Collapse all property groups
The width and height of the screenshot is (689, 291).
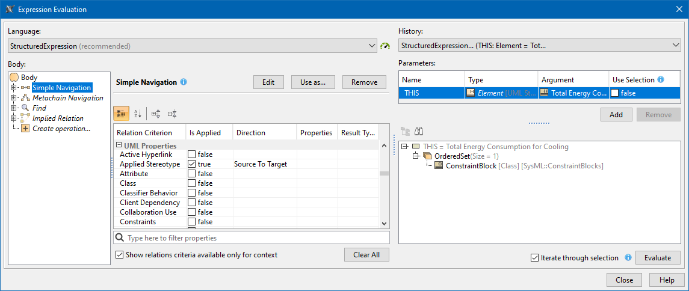(172, 113)
